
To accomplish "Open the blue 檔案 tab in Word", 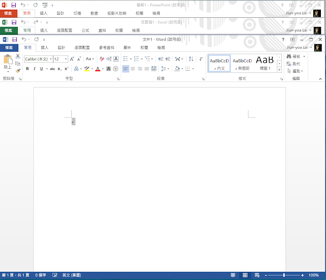I will pos(9,48).
